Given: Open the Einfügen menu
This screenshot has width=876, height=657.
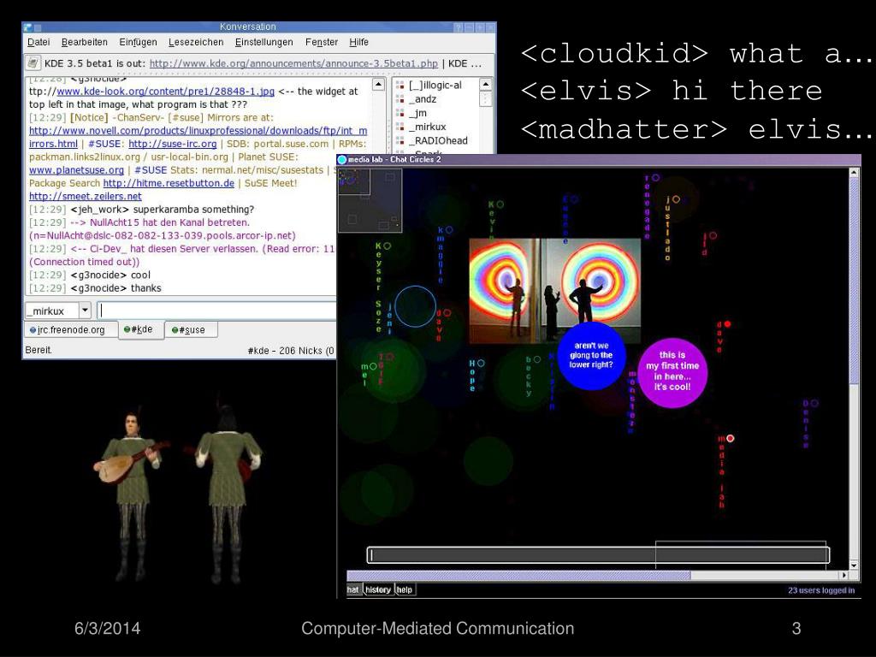Looking at the screenshot, I should coord(138,43).
